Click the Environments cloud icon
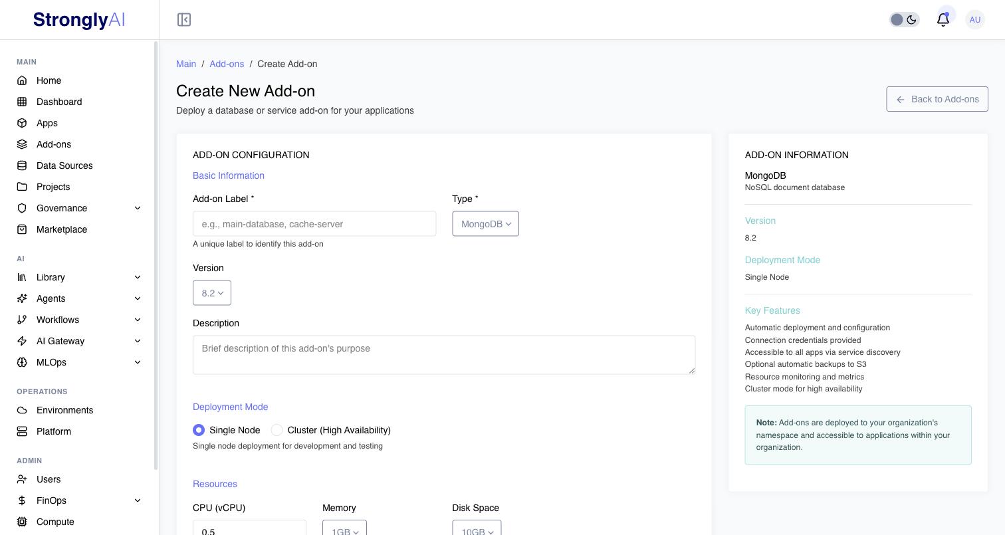The height and width of the screenshot is (535, 1005). pos(22,410)
